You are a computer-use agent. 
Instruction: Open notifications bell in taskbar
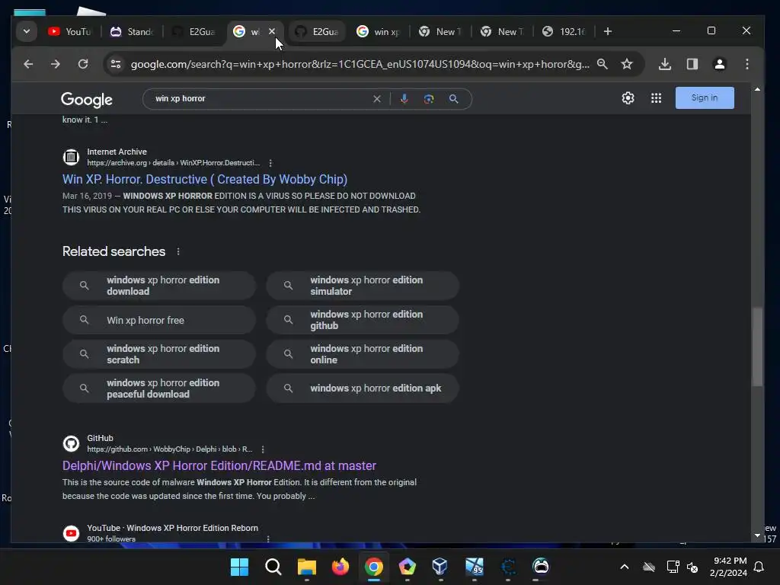tap(759, 567)
